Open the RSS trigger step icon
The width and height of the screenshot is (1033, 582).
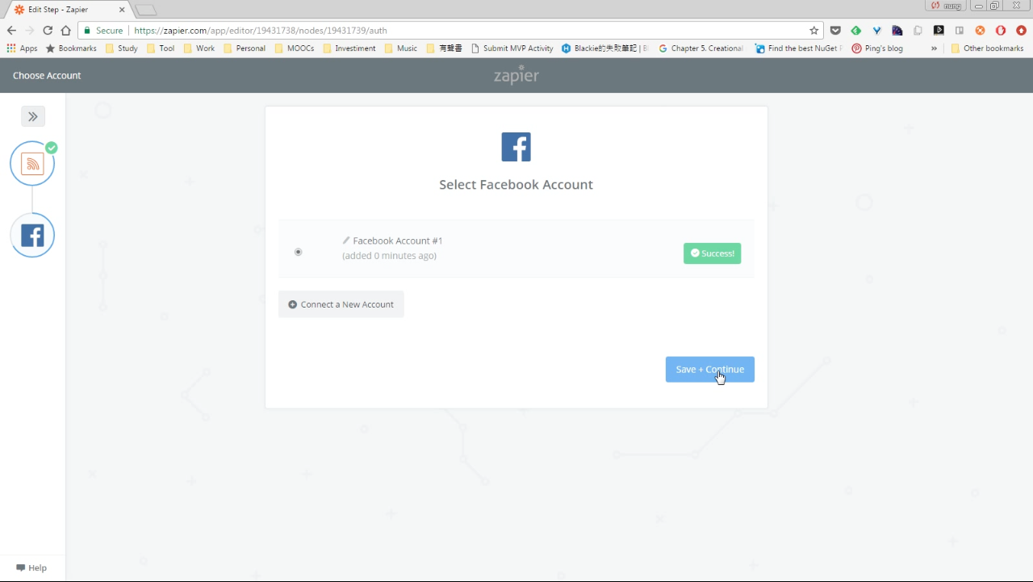(32, 164)
